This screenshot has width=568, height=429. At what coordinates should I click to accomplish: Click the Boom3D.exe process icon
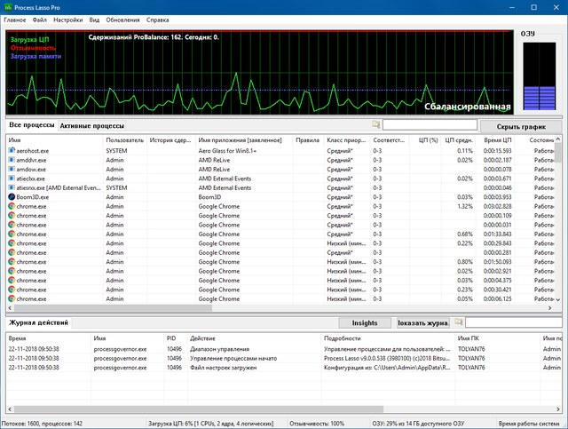coord(12,197)
